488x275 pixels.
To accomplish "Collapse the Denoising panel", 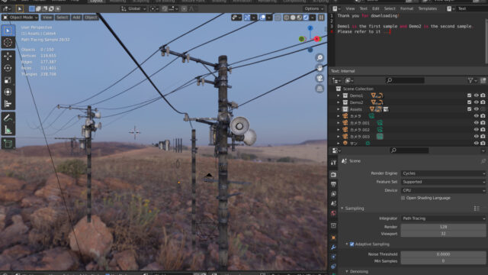I will (x=347, y=272).
